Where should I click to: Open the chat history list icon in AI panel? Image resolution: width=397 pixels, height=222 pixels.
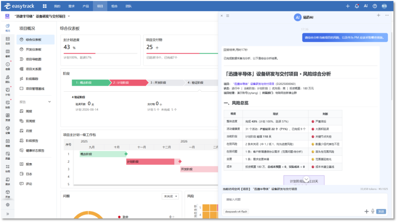[x=228, y=16]
